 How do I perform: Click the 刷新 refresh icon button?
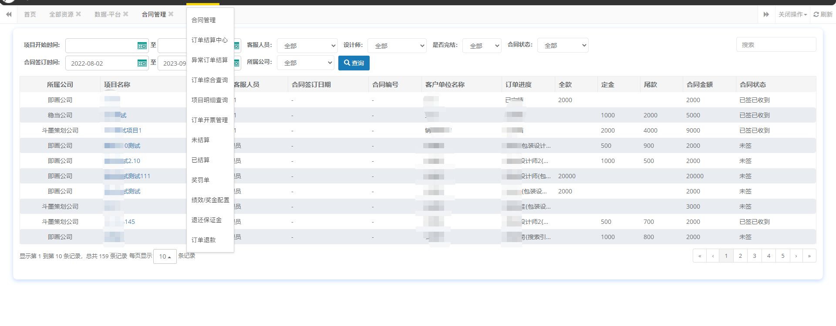pos(823,14)
